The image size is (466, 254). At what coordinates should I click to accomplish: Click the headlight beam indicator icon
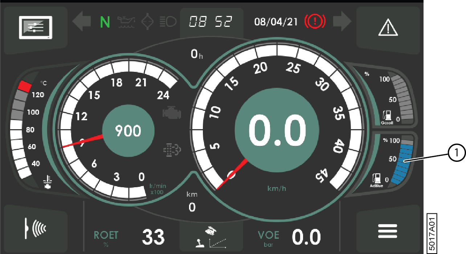pyautogui.click(x=168, y=22)
